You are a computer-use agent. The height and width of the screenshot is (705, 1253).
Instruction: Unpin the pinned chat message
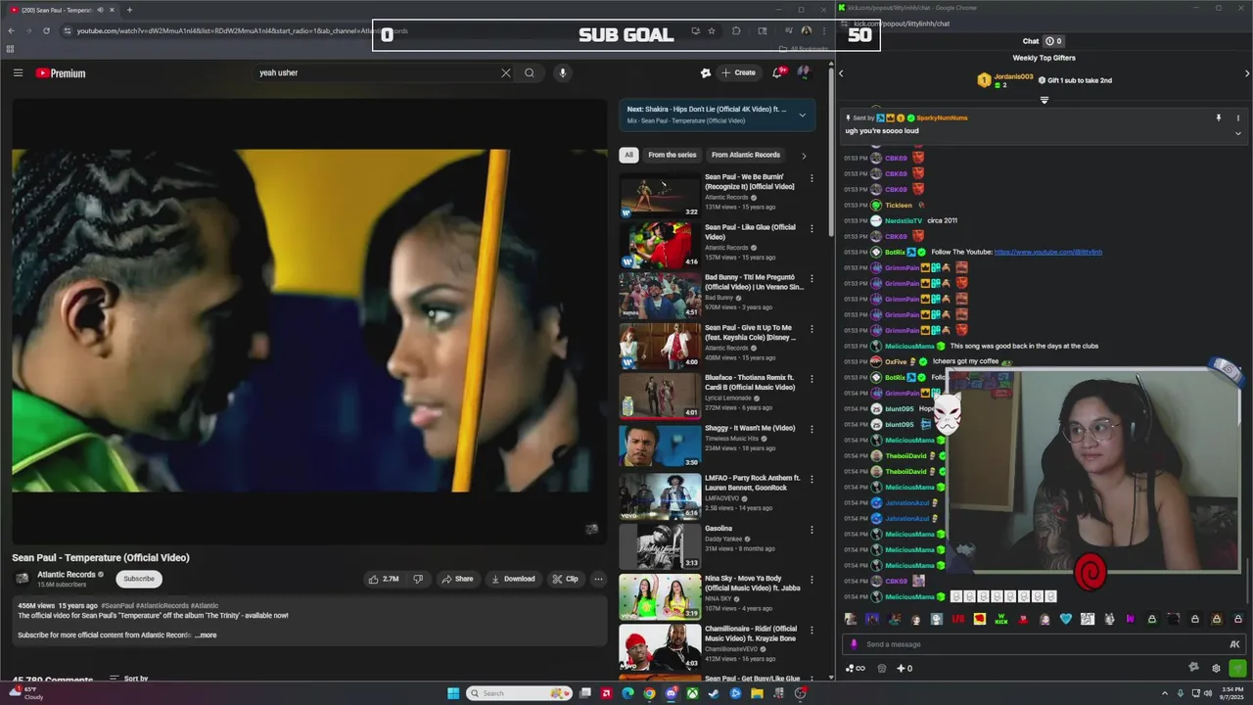(1219, 117)
